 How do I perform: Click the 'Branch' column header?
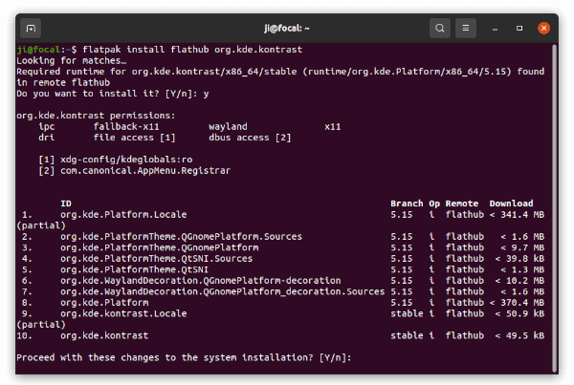point(407,203)
